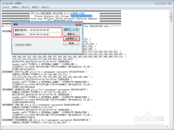Click the 查找下一个(F) button
The image size is (174, 130).
point(71,30)
